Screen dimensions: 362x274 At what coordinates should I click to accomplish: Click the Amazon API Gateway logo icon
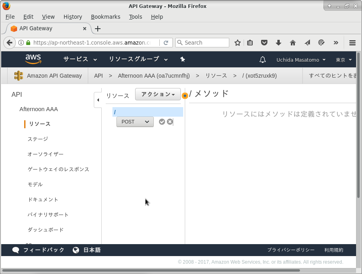point(18,76)
